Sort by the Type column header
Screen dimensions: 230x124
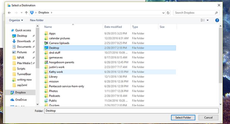coord(135,27)
